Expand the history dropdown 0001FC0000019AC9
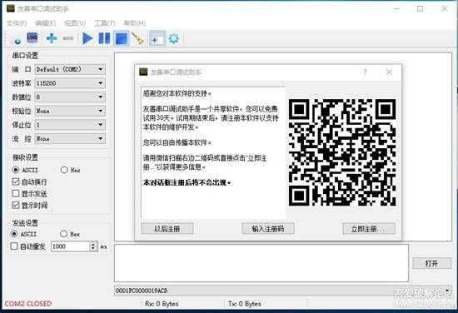This screenshot has width=458, height=313. coord(283,291)
